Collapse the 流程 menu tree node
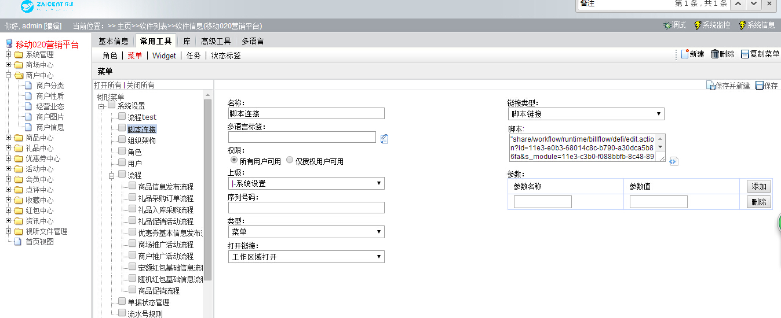 click(x=112, y=175)
